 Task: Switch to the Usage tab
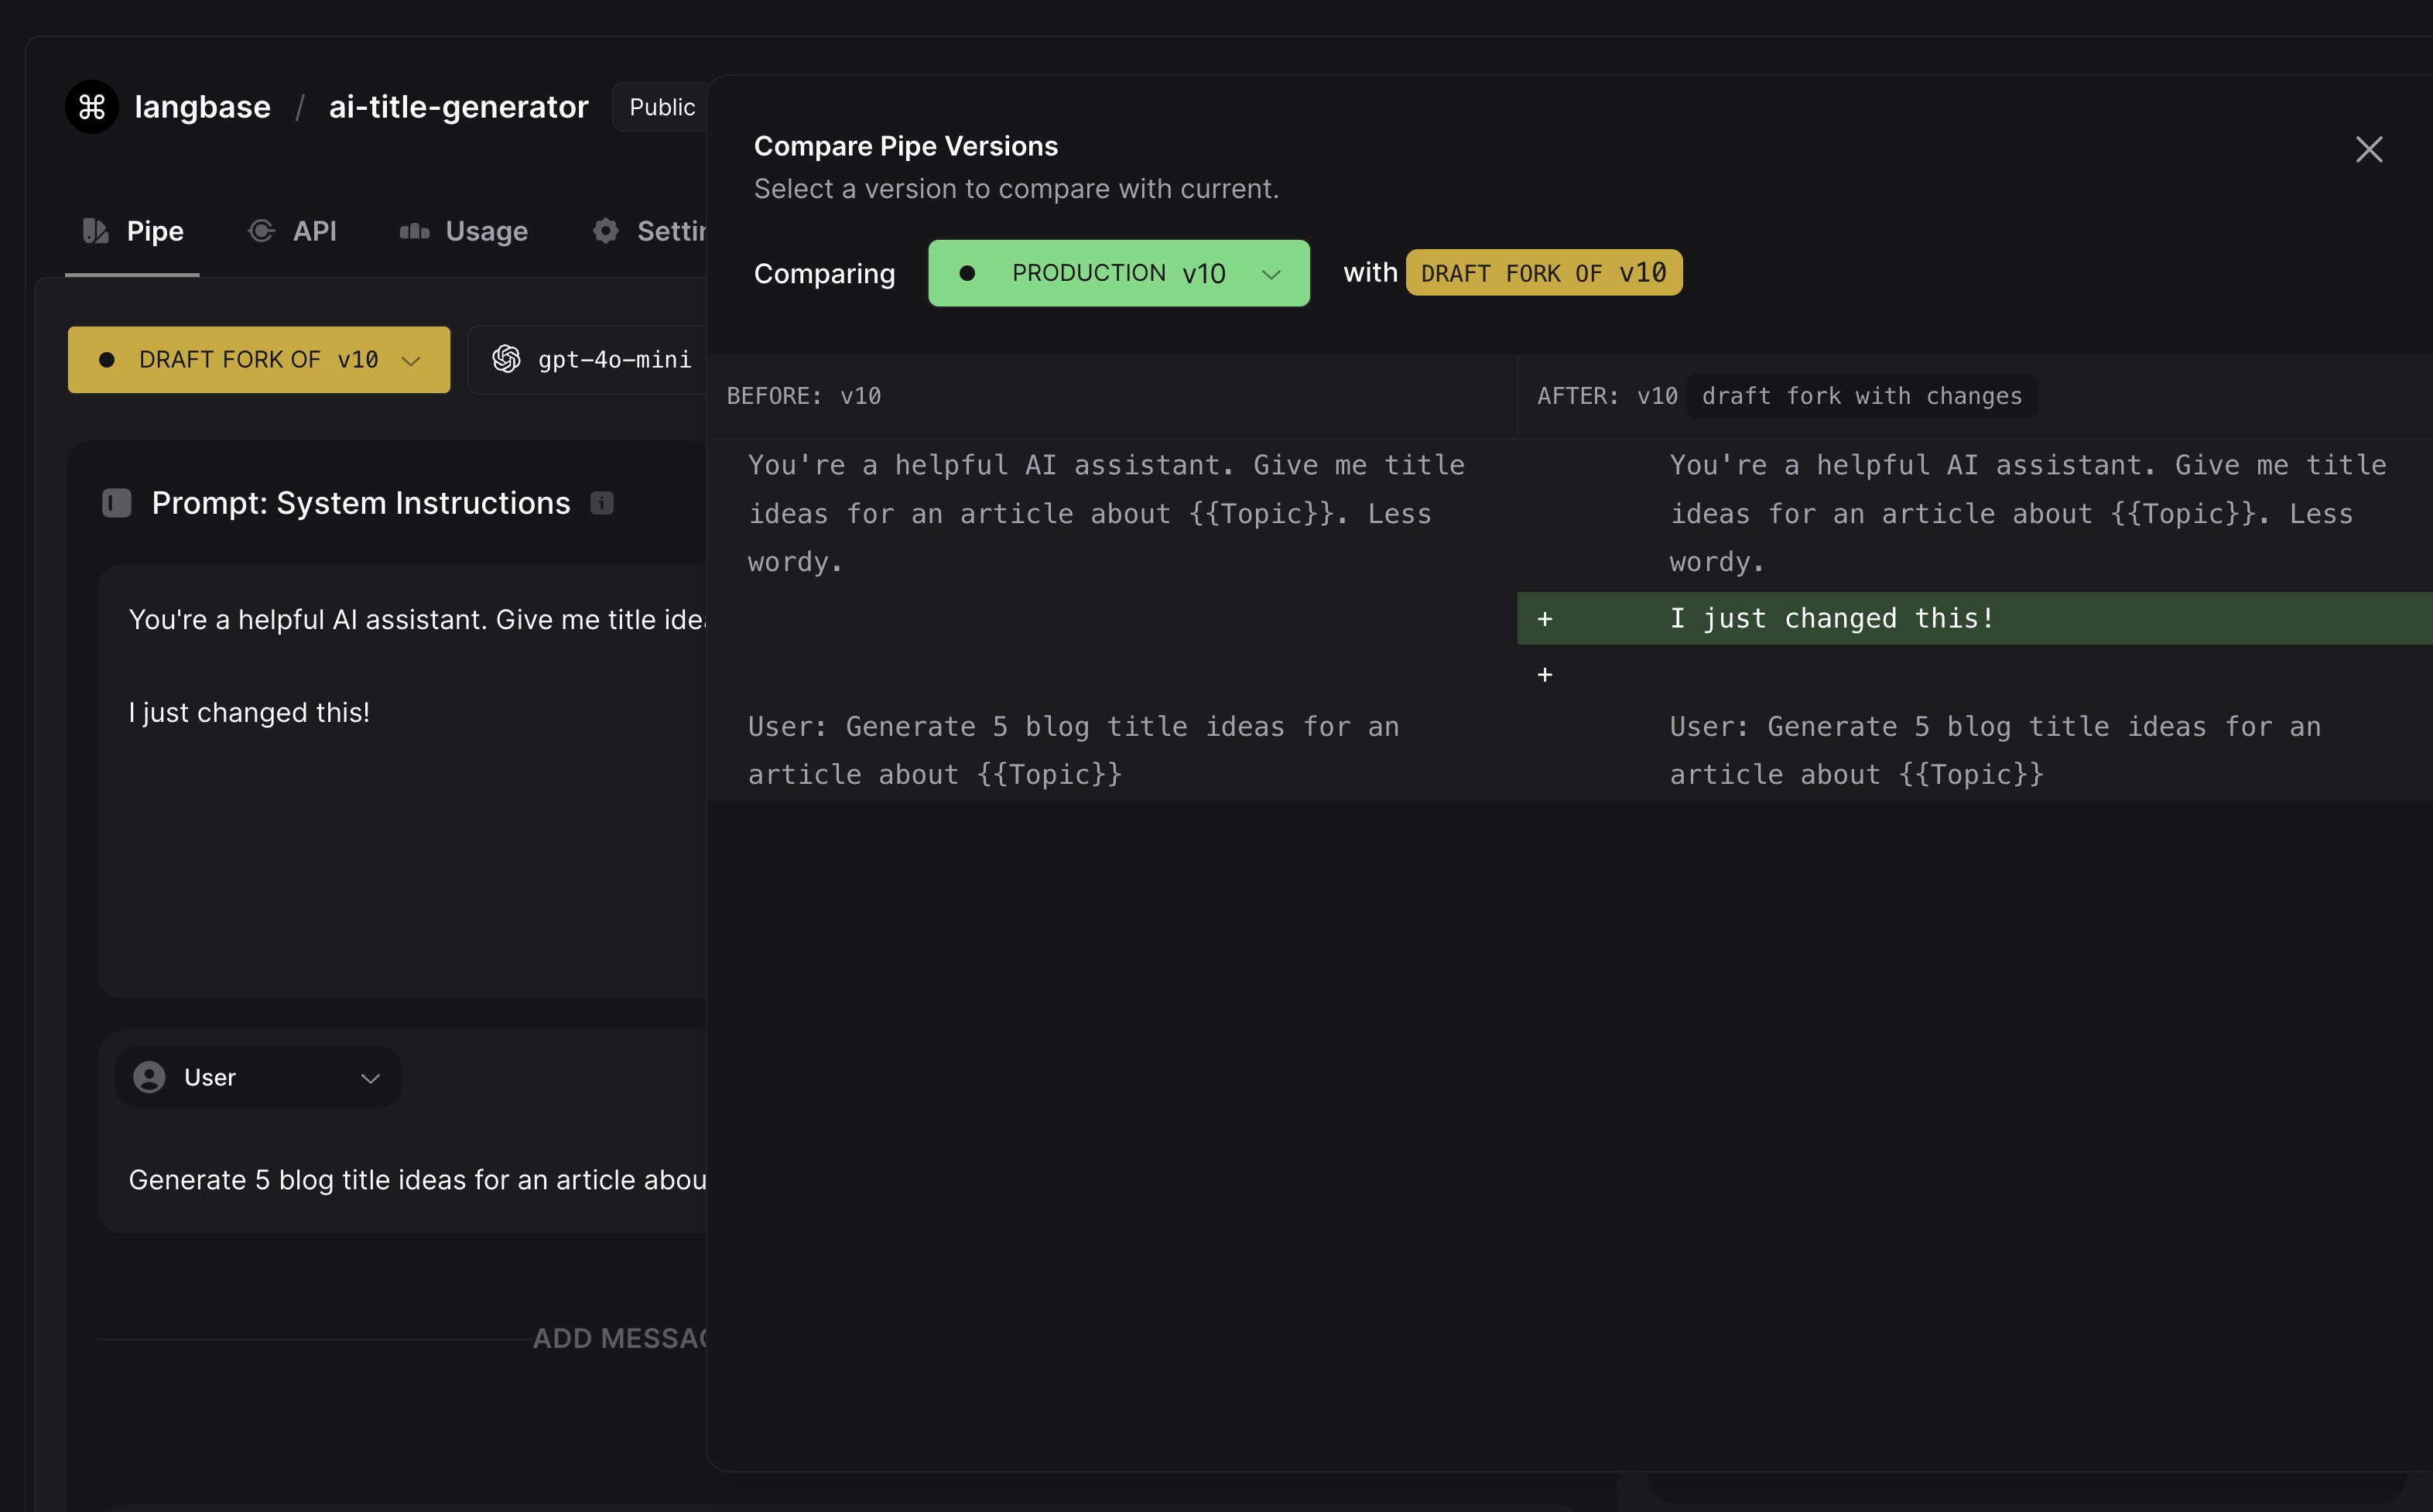[x=463, y=231]
